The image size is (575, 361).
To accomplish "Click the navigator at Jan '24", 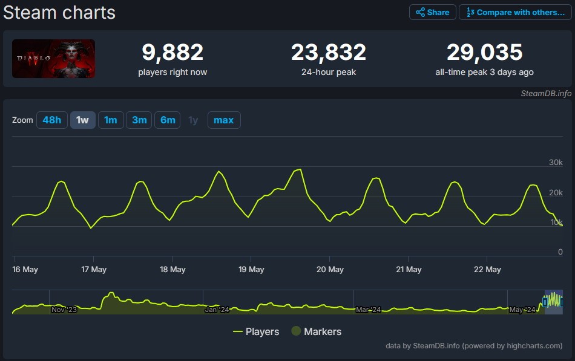I will [217, 309].
